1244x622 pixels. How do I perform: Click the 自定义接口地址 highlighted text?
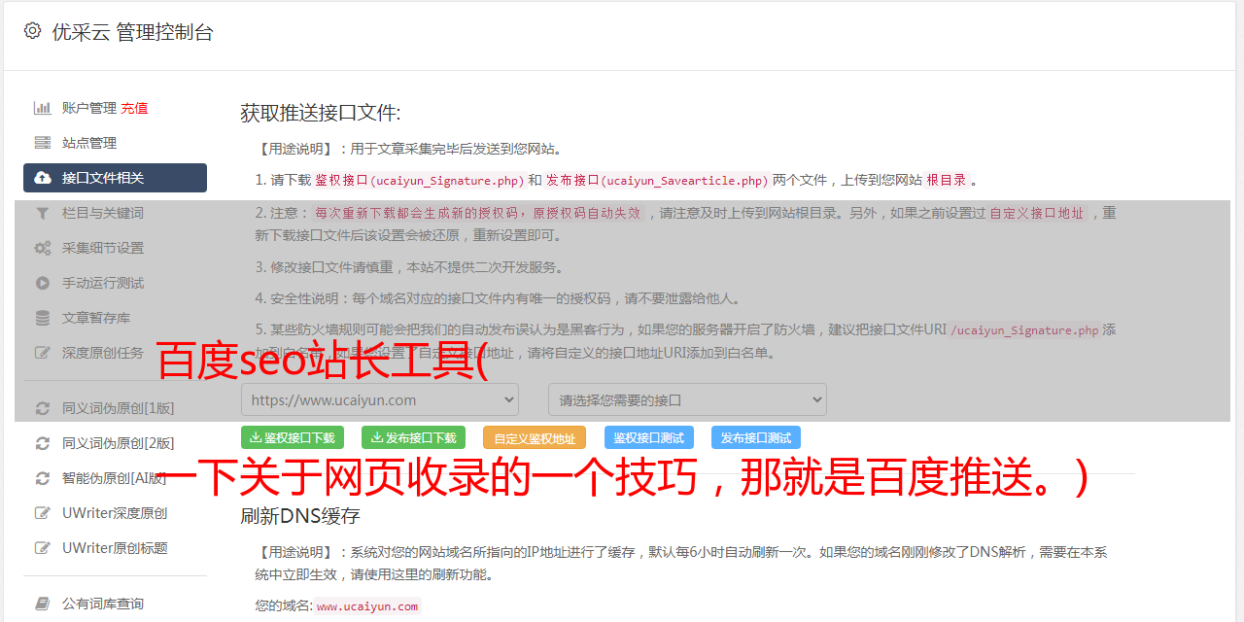(x=1037, y=213)
